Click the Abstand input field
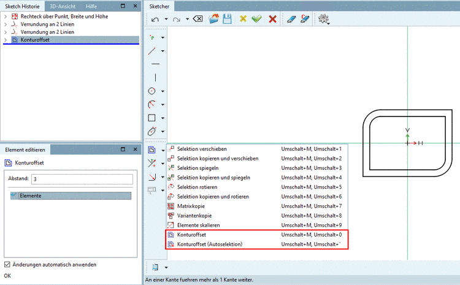The image size is (460, 285). pyautogui.click(x=82, y=179)
